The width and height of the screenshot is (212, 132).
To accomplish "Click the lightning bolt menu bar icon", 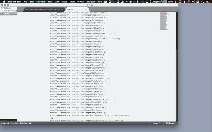I will click(x=176, y=2).
